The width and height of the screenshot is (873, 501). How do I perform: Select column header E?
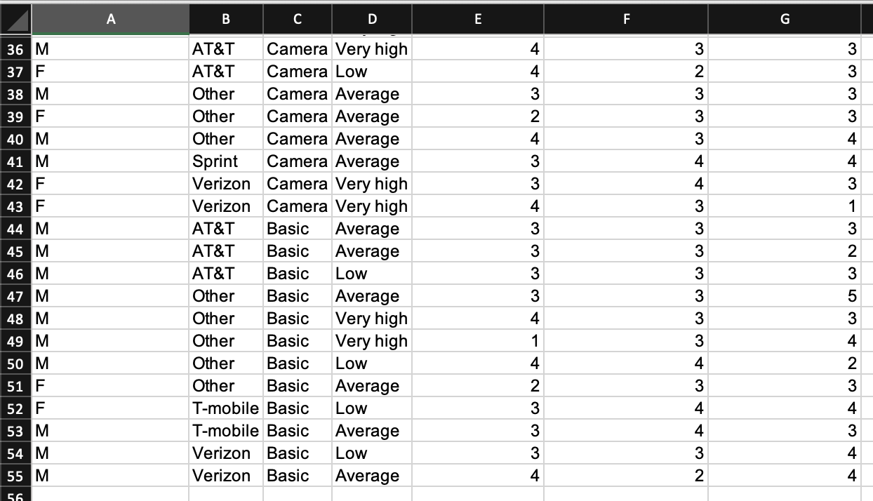coord(477,19)
